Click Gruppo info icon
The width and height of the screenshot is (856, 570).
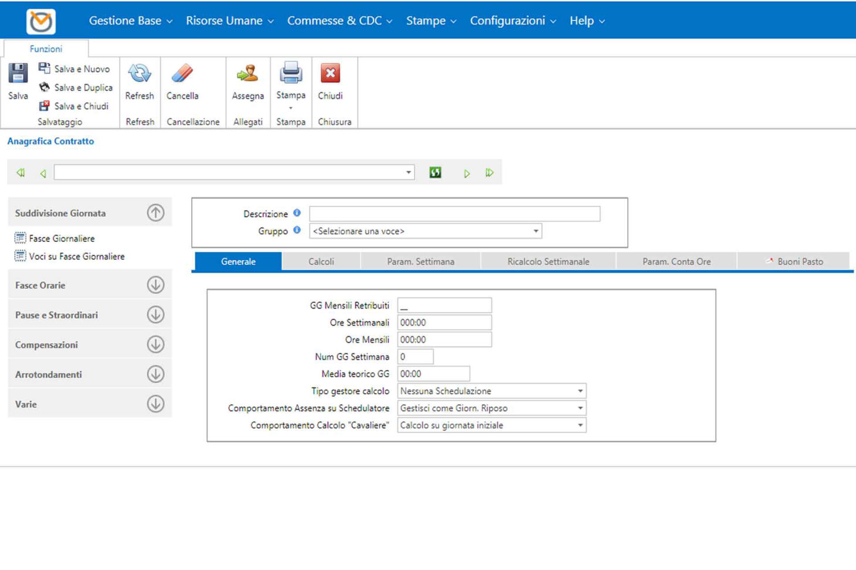coord(297,230)
